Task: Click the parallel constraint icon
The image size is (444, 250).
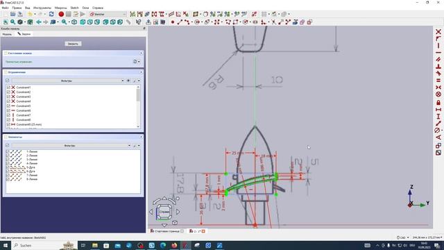Action: click(438, 59)
